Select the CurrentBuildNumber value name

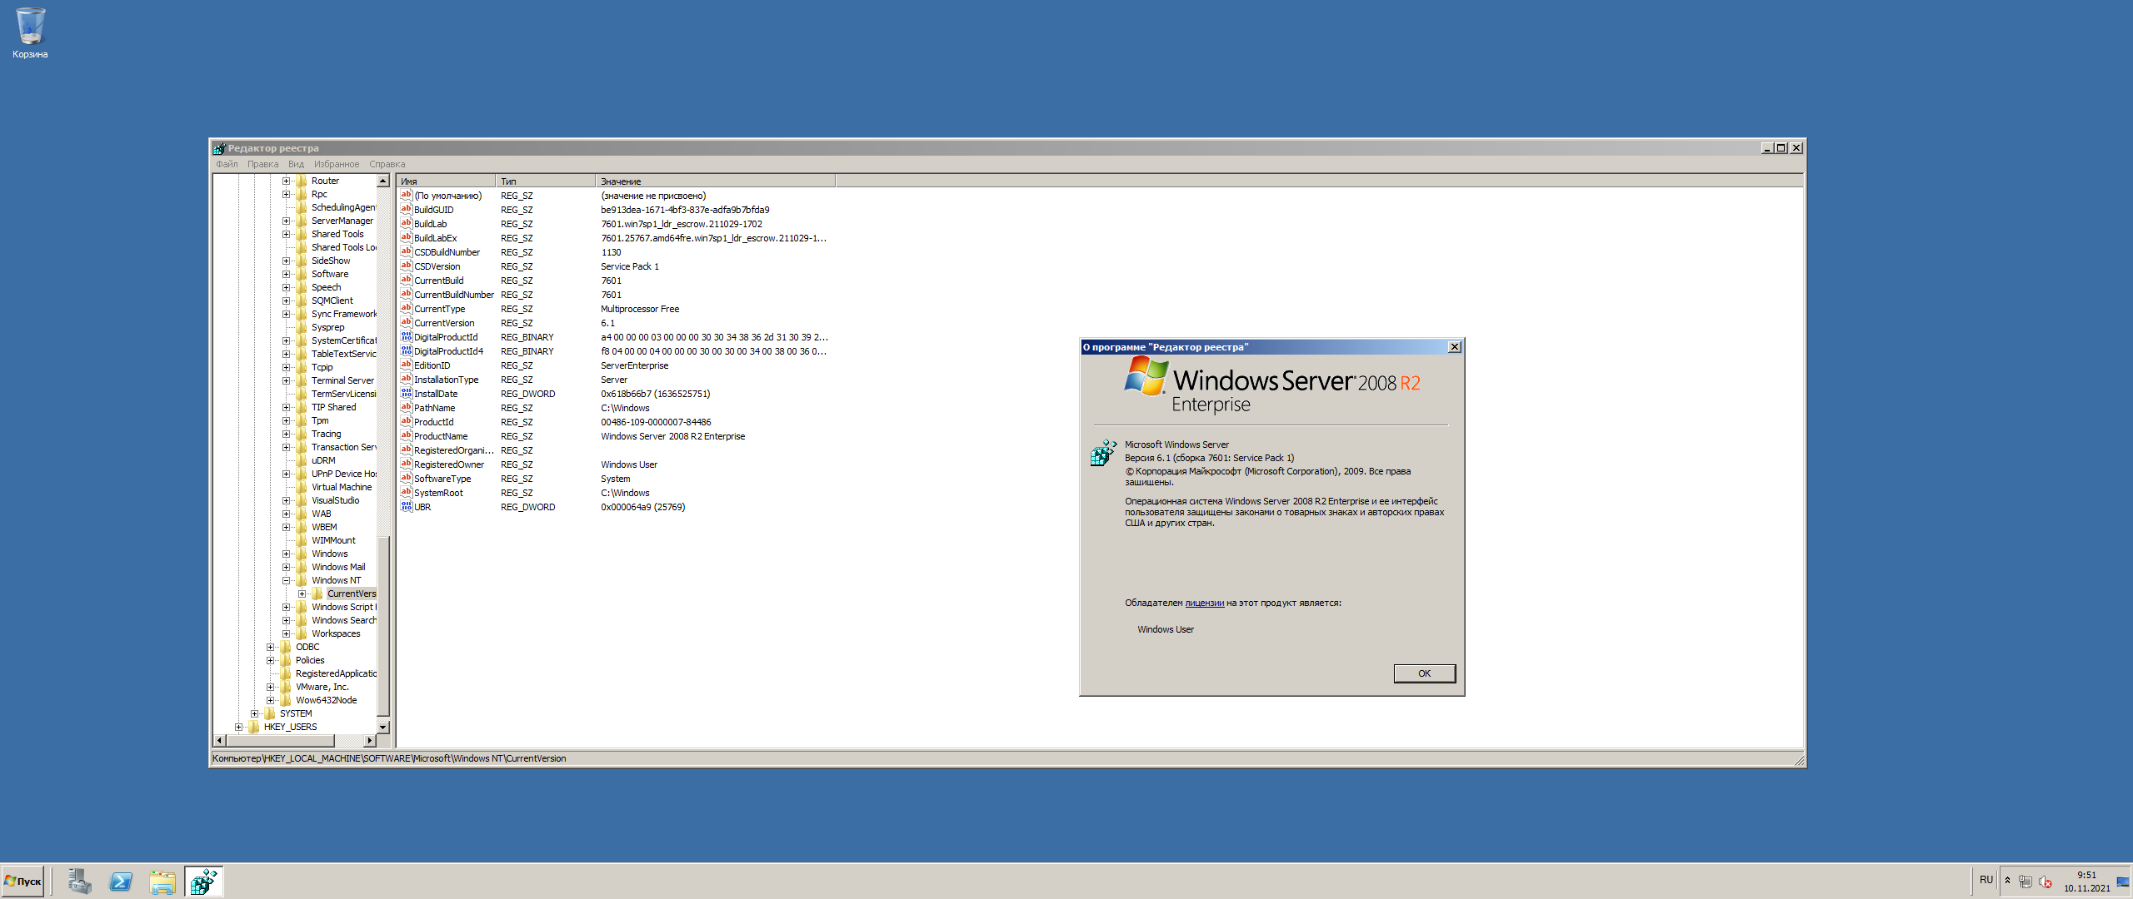click(454, 294)
